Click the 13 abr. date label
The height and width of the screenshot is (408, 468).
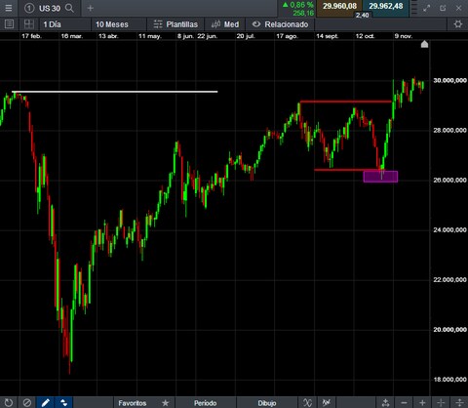point(108,36)
